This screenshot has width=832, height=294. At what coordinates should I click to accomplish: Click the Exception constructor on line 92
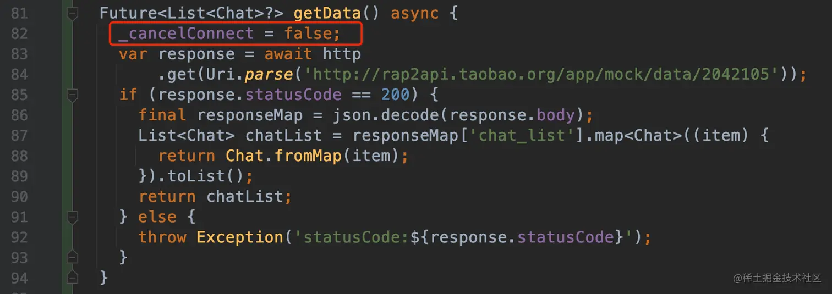coord(239,237)
